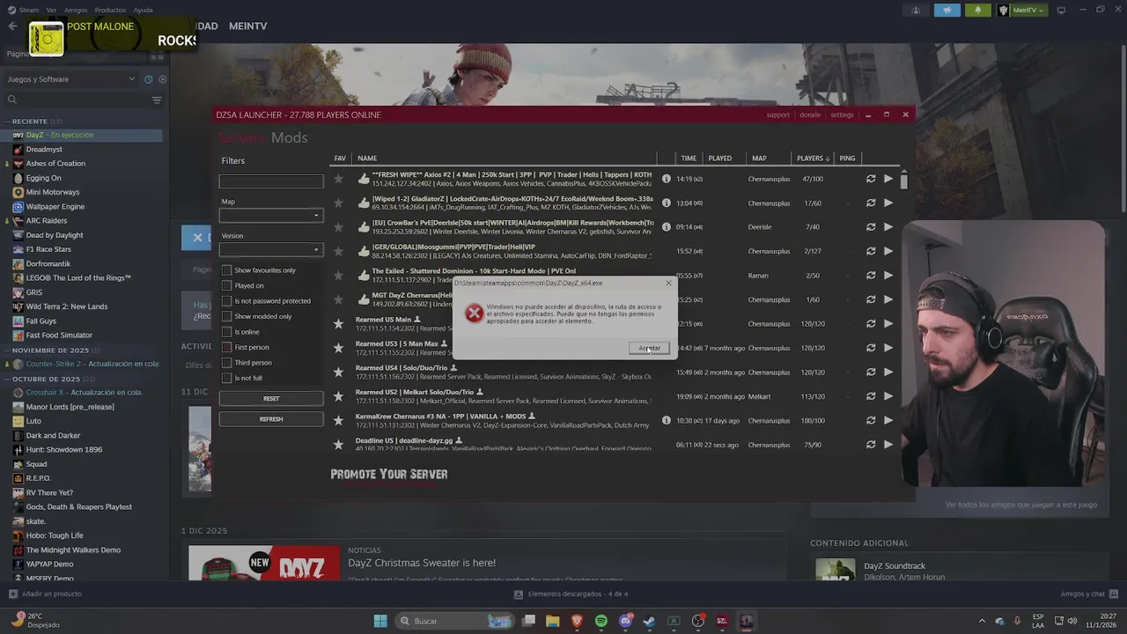Open the Ayuda menu in Steam
Image resolution: width=1127 pixels, height=634 pixels.
(143, 10)
